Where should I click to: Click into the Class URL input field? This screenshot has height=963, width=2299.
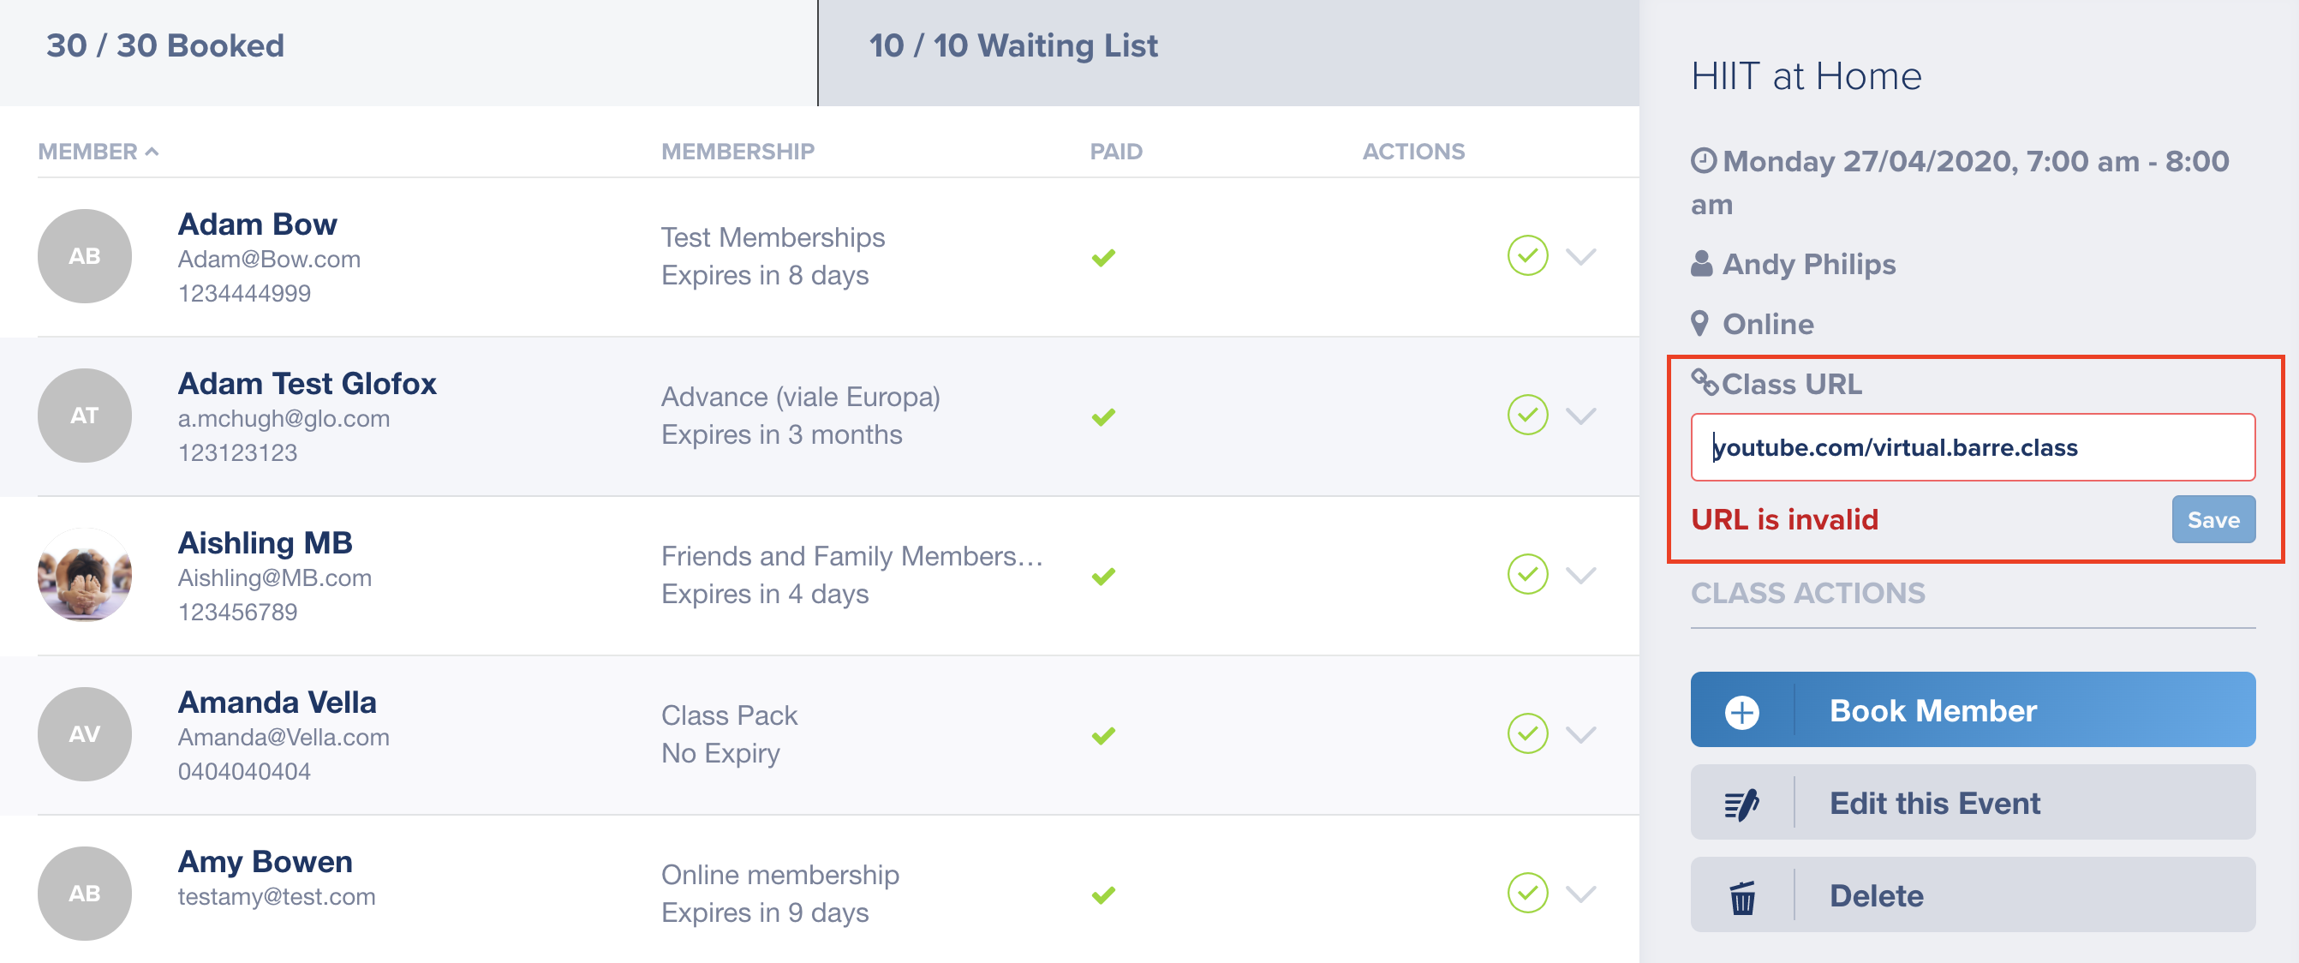tap(1973, 447)
